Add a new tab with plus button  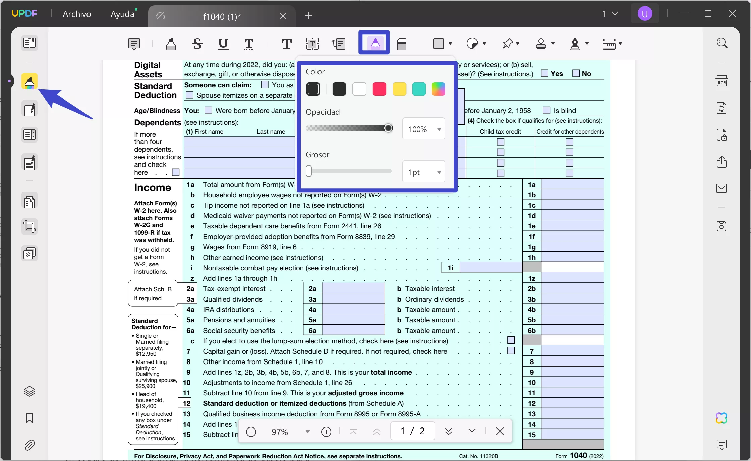pos(309,16)
